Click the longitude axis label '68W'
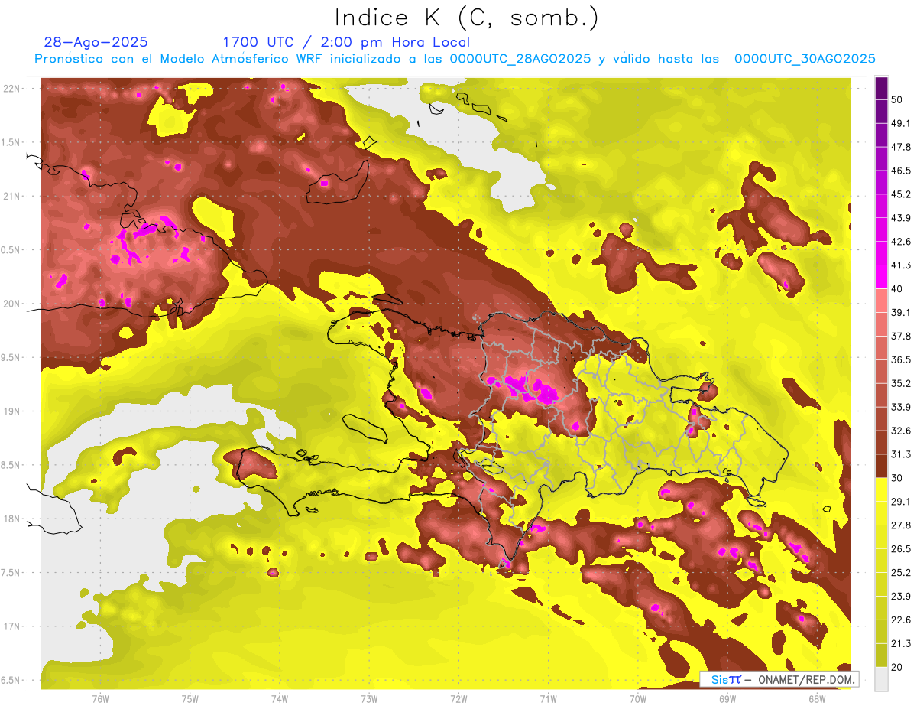 816,699
